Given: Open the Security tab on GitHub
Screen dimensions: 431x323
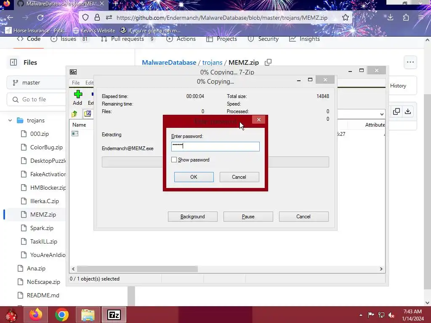Looking at the screenshot, I should coord(263,39).
